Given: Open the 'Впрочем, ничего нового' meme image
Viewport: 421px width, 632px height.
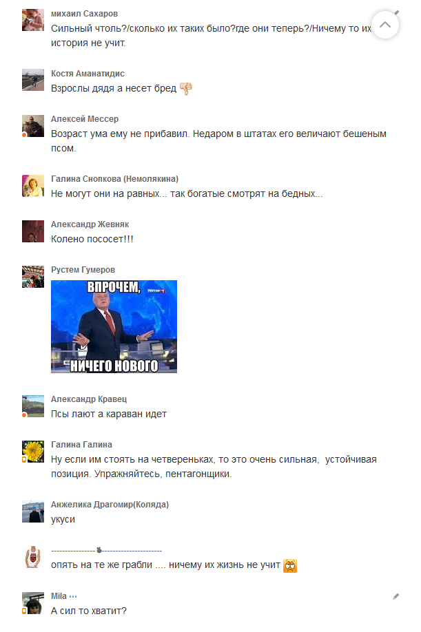Looking at the screenshot, I should [114, 326].
